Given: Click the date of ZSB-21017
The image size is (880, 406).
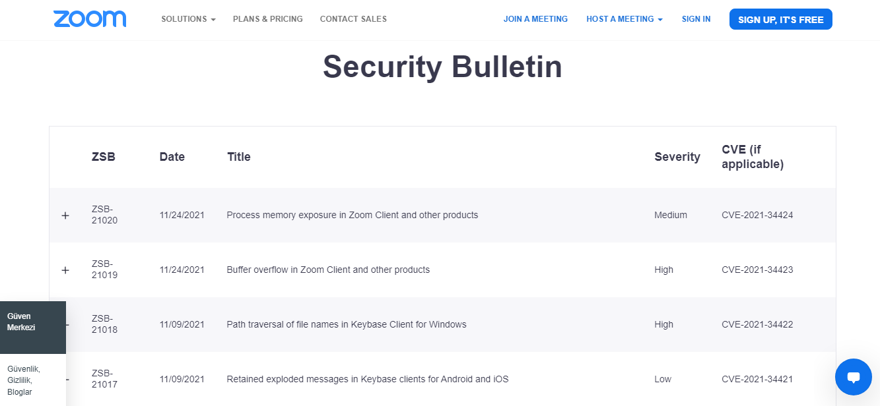Looking at the screenshot, I should coord(182,379).
